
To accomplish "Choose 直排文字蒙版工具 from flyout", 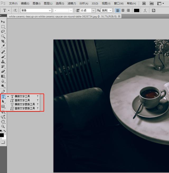I will coord(23,108).
